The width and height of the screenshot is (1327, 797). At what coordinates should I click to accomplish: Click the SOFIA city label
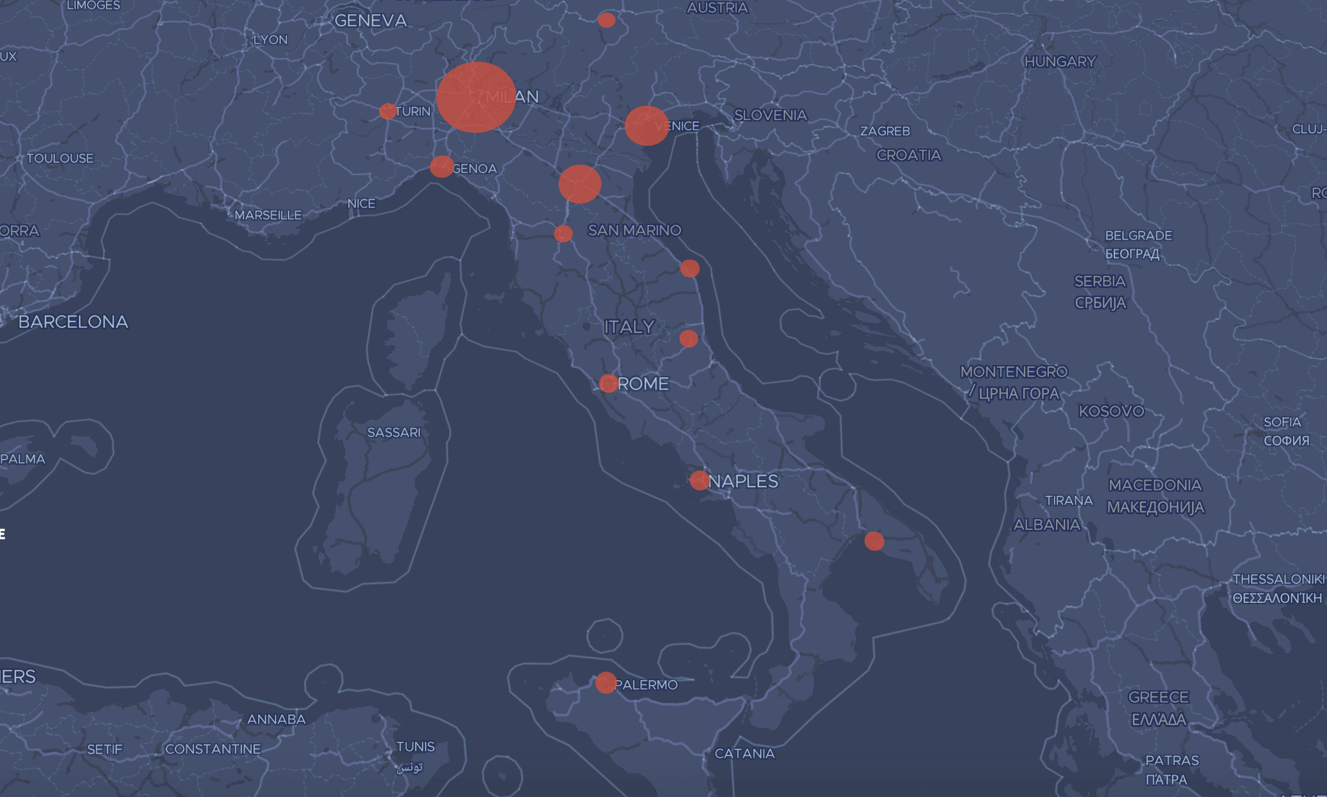click(x=1282, y=422)
